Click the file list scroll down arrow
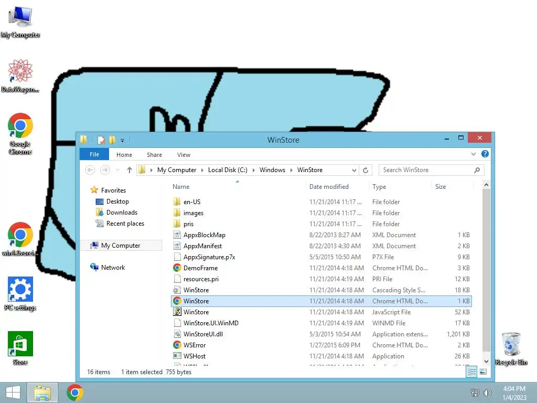This screenshot has width=537, height=403. coord(486,362)
